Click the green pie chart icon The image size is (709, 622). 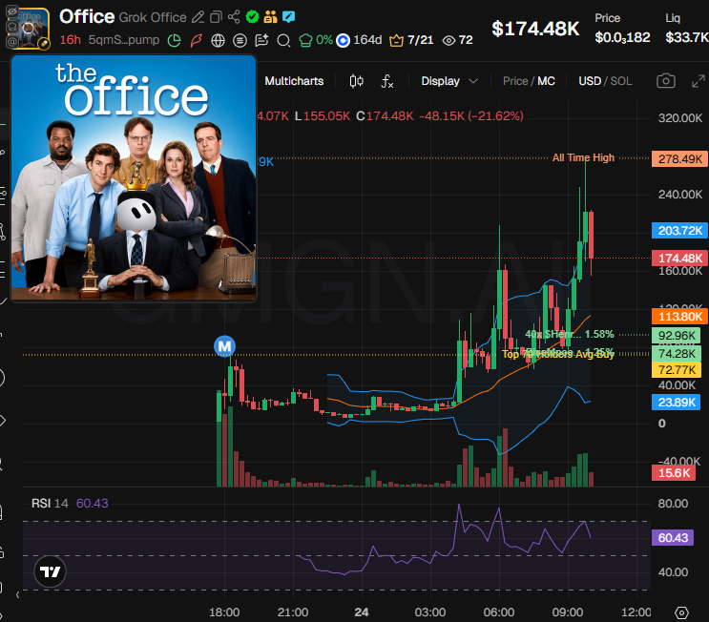174,41
